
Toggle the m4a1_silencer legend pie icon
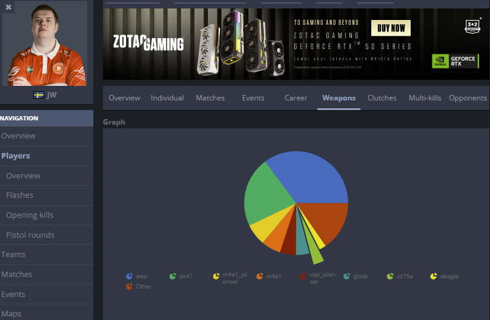point(216,276)
